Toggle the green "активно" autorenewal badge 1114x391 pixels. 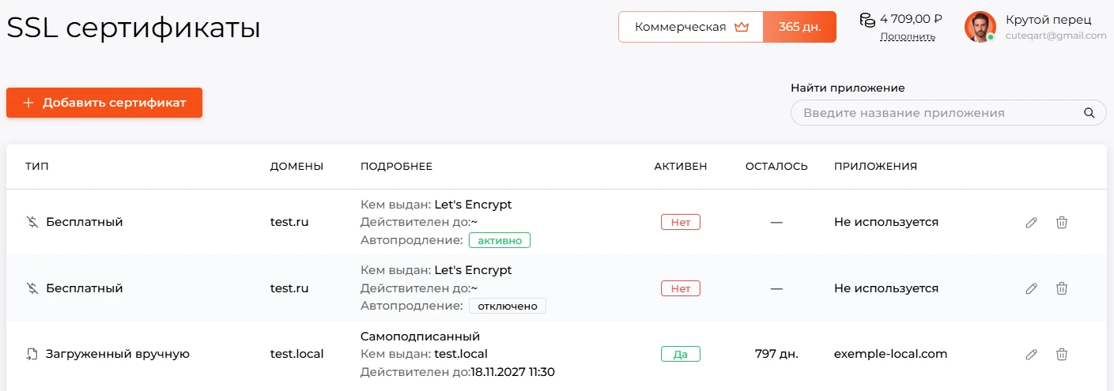(500, 239)
